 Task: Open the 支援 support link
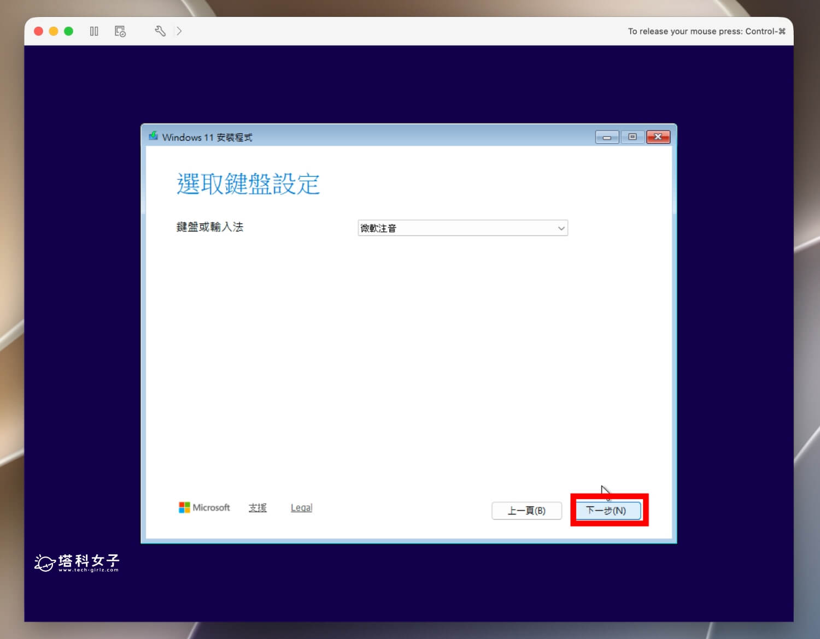pyautogui.click(x=257, y=507)
